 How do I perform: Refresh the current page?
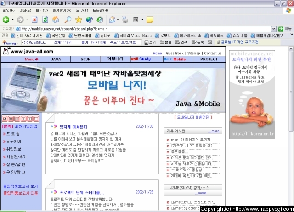click(x=45, y=20)
